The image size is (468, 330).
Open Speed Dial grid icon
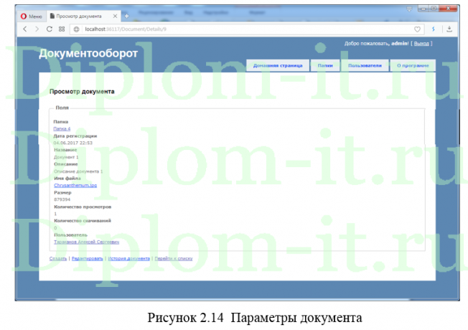pos(62,29)
